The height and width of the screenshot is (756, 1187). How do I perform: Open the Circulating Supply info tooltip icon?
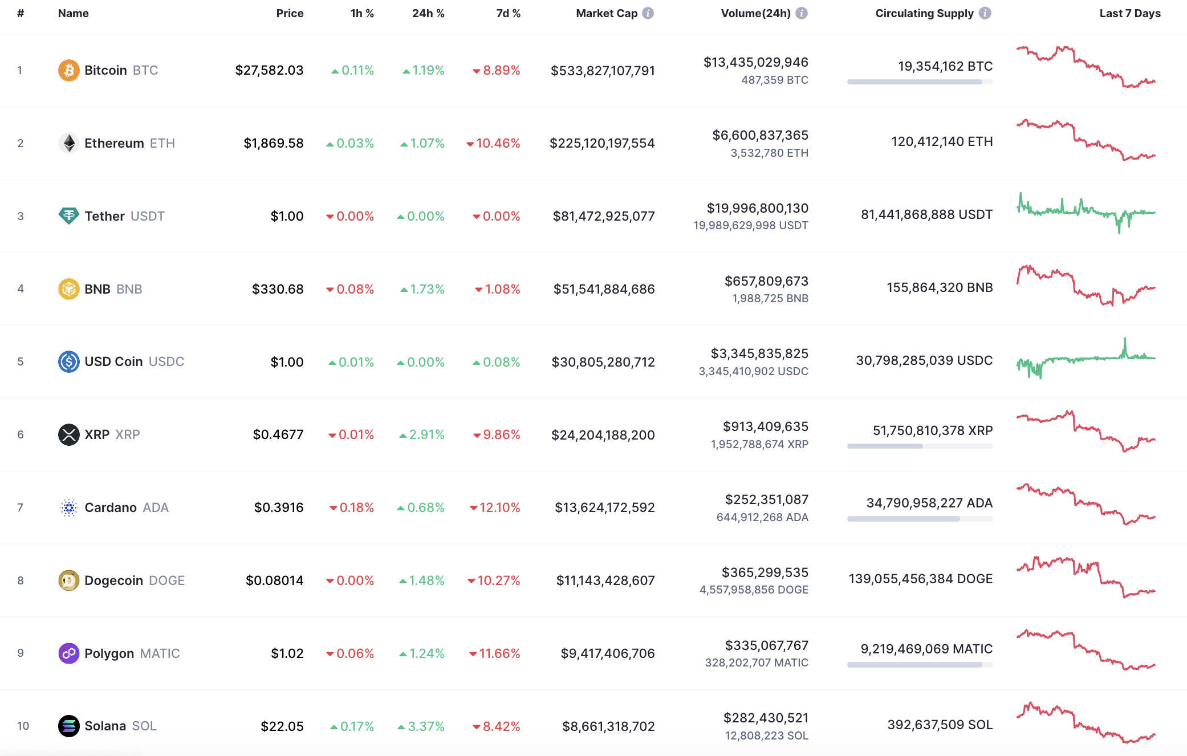tap(986, 13)
